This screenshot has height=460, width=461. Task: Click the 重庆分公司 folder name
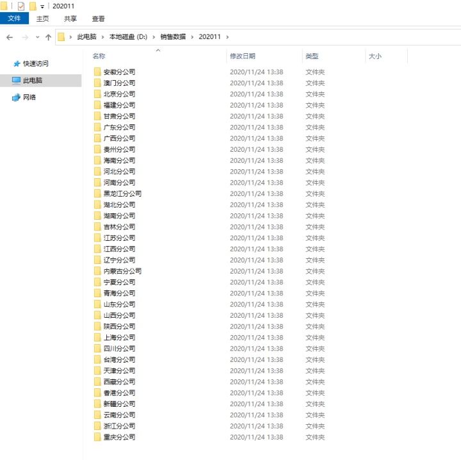click(x=119, y=437)
